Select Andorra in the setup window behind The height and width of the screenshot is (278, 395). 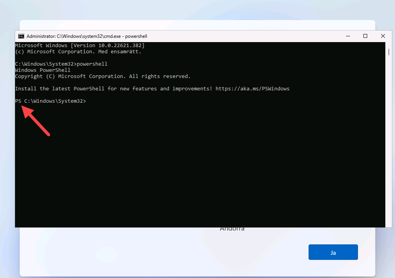(232, 230)
